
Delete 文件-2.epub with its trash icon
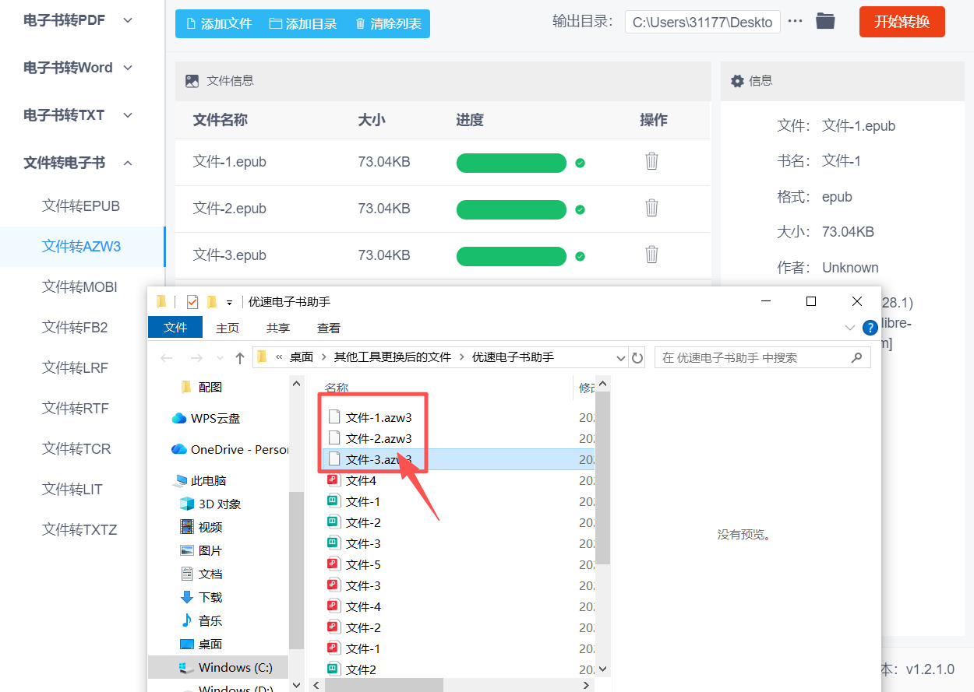pyautogui.click(x=651, y=208)
